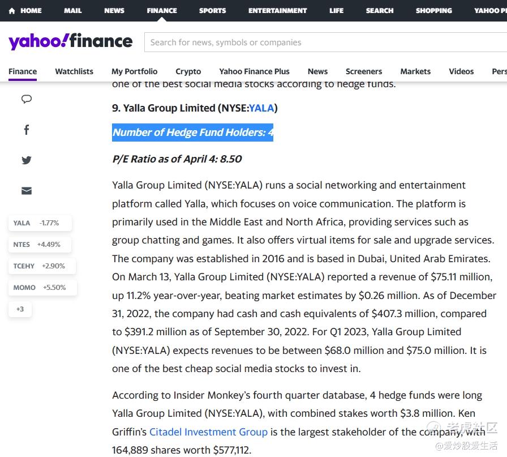Open the TCEHY +2.90% ticker chip

[x=42, y=266]
